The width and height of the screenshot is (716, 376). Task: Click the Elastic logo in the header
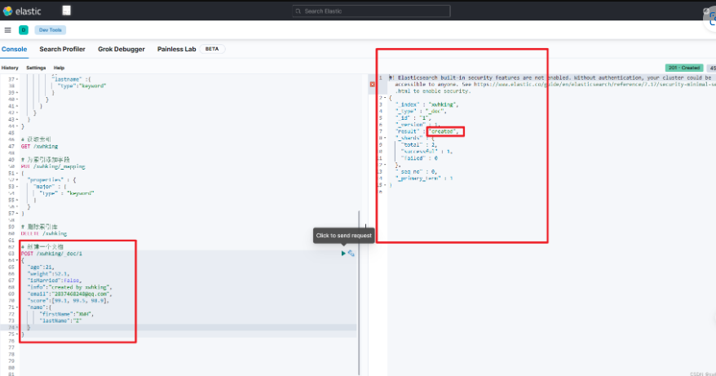click(24, 11)
